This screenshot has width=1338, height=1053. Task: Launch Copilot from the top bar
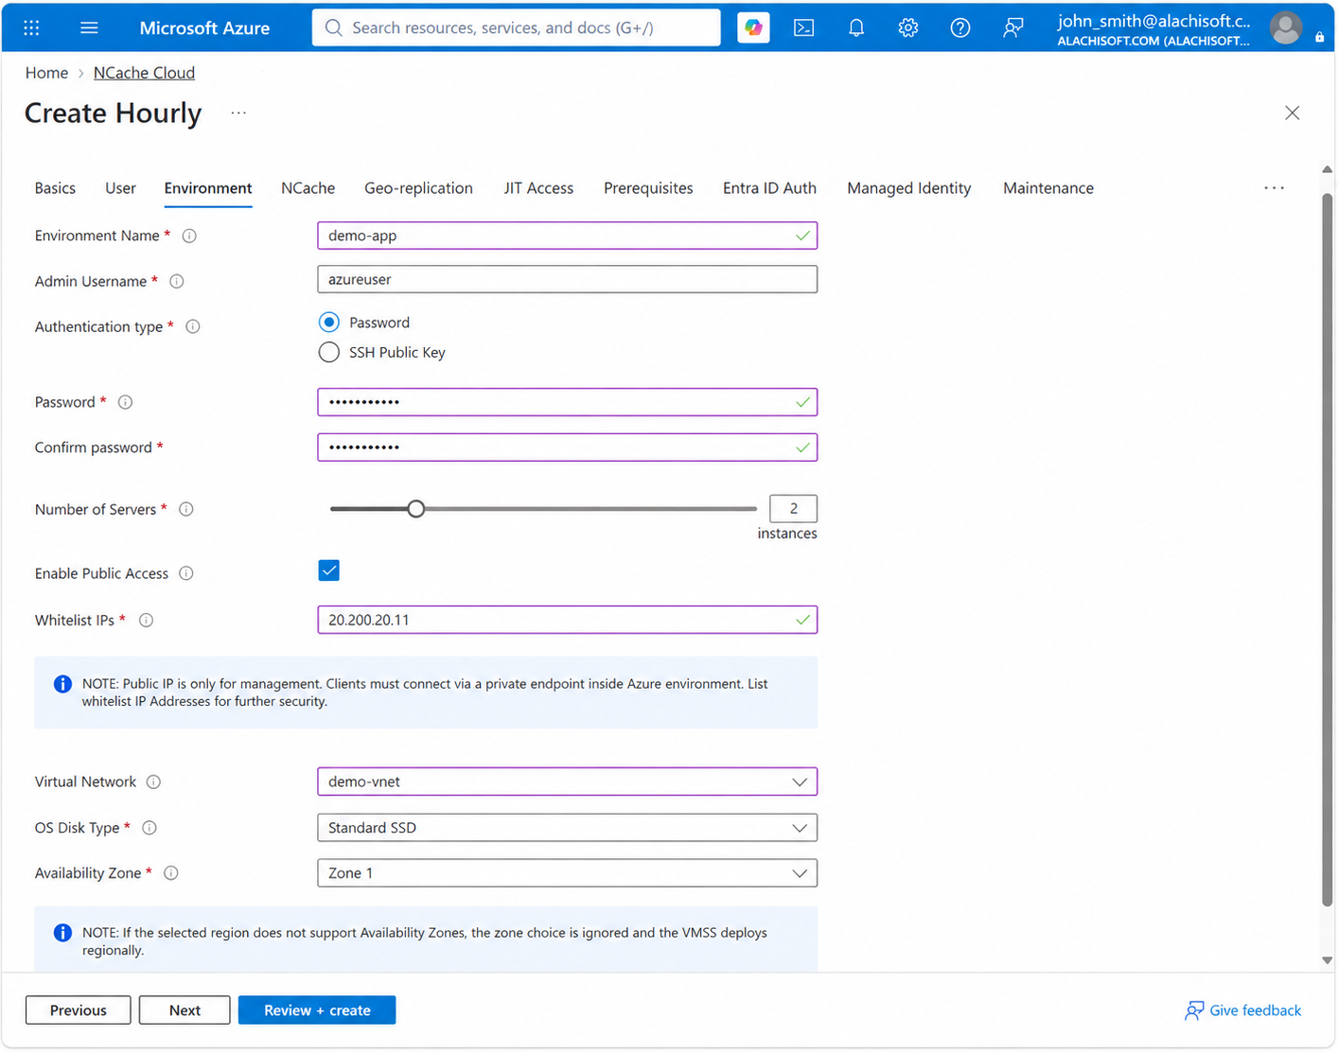[753, 27]
